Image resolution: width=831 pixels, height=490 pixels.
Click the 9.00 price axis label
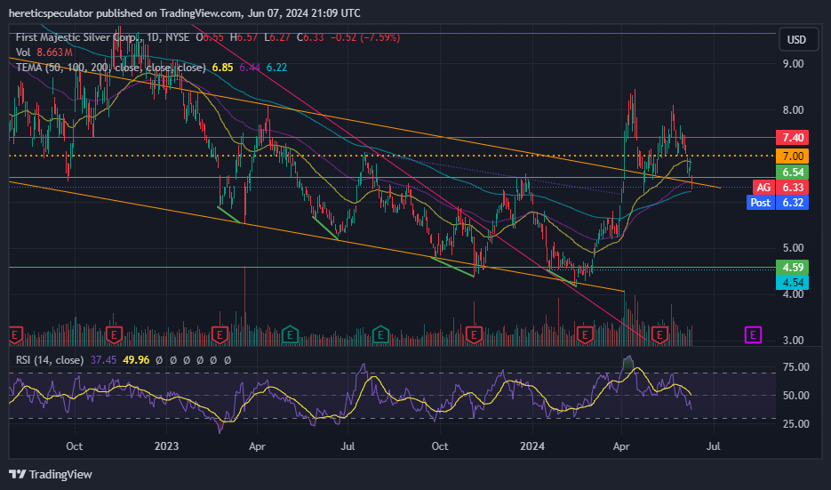point(794,63)
